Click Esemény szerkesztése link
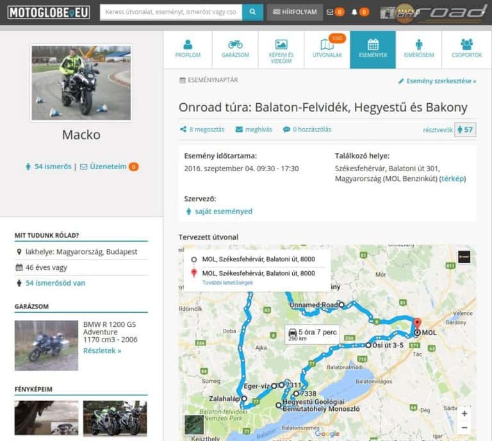This screenshot has height=441, width=492. coord(437,81)
